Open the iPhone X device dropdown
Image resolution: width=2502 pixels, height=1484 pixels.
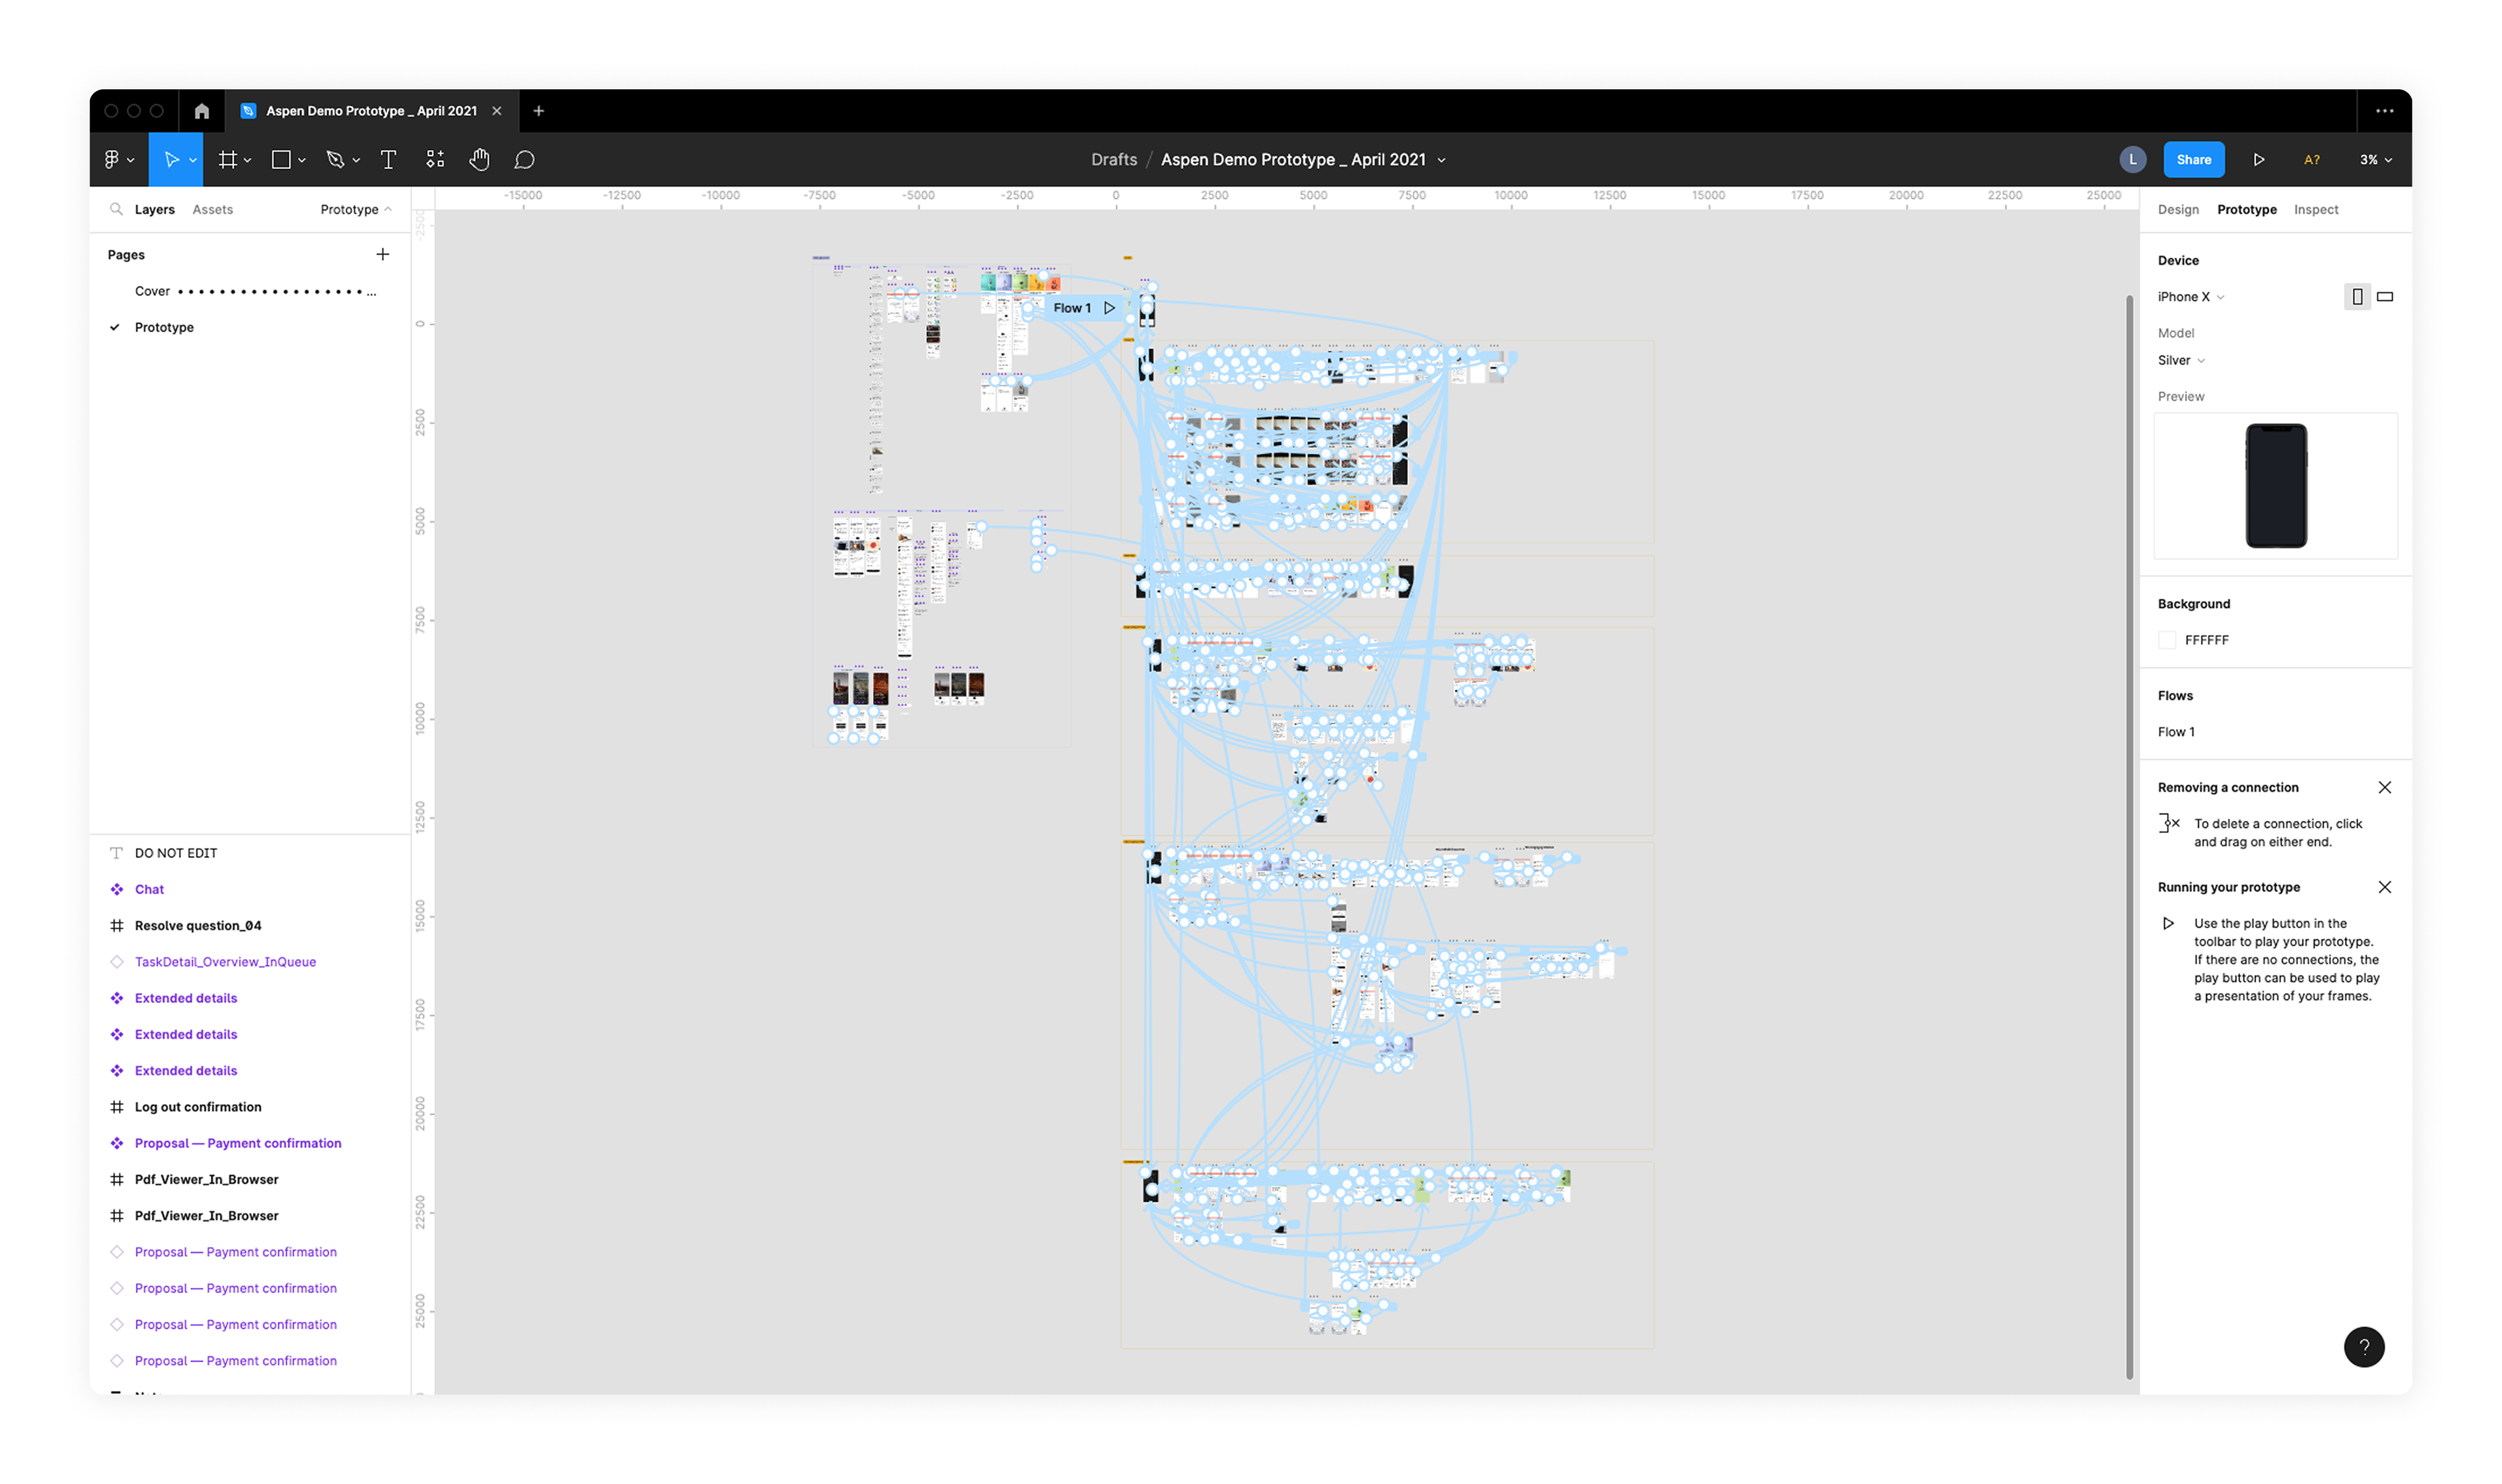pyautogui.click(x=2190, y=297)
